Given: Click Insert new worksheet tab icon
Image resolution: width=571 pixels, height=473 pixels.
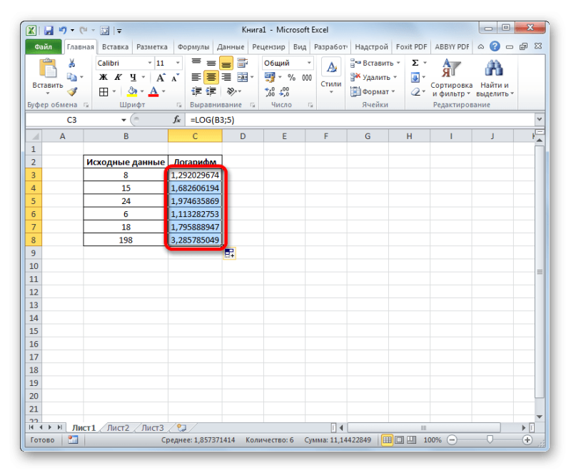Looking at the screenshot, I should [x=181, y=427].
